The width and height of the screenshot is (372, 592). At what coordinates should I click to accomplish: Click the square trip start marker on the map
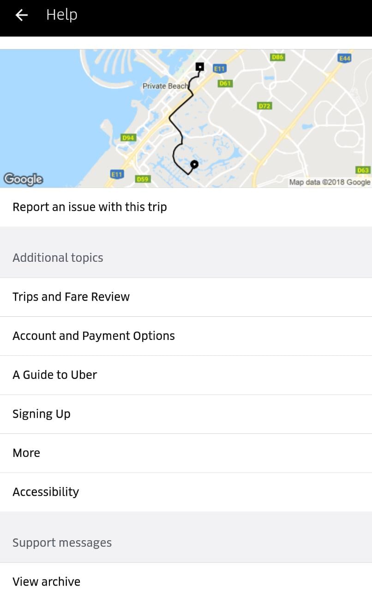click(199, 67)
